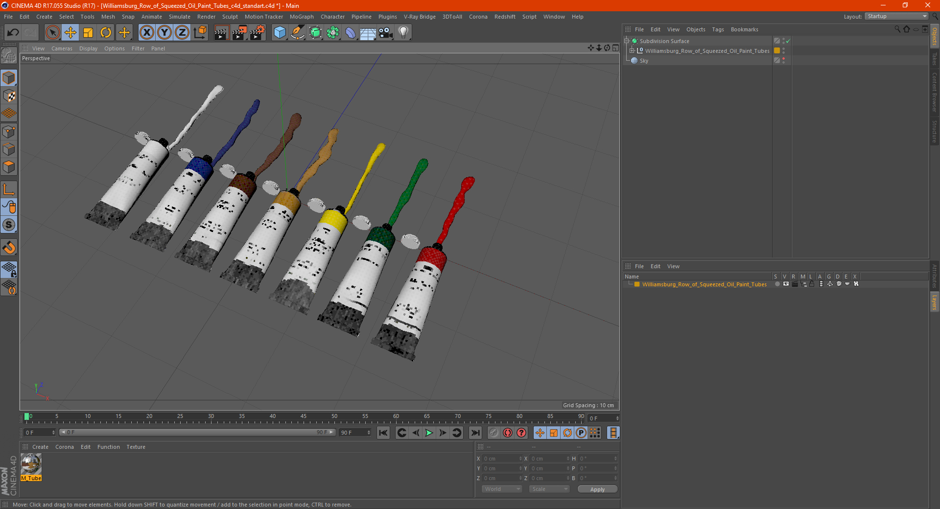The height and width of the screenshot is (509, 940).
Task: Add a floor environment object
Action: (x=368, y=33)
